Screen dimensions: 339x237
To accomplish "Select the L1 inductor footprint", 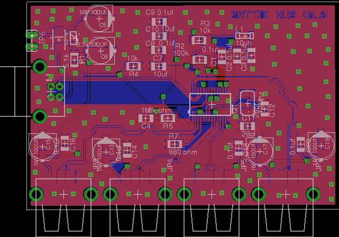I will 244,35.
